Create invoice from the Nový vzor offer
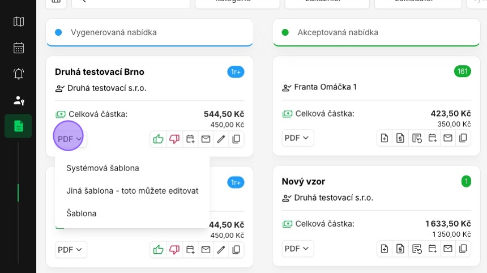Image resolution: width=487 pixels, height=273 pixels. click(400, 249)
